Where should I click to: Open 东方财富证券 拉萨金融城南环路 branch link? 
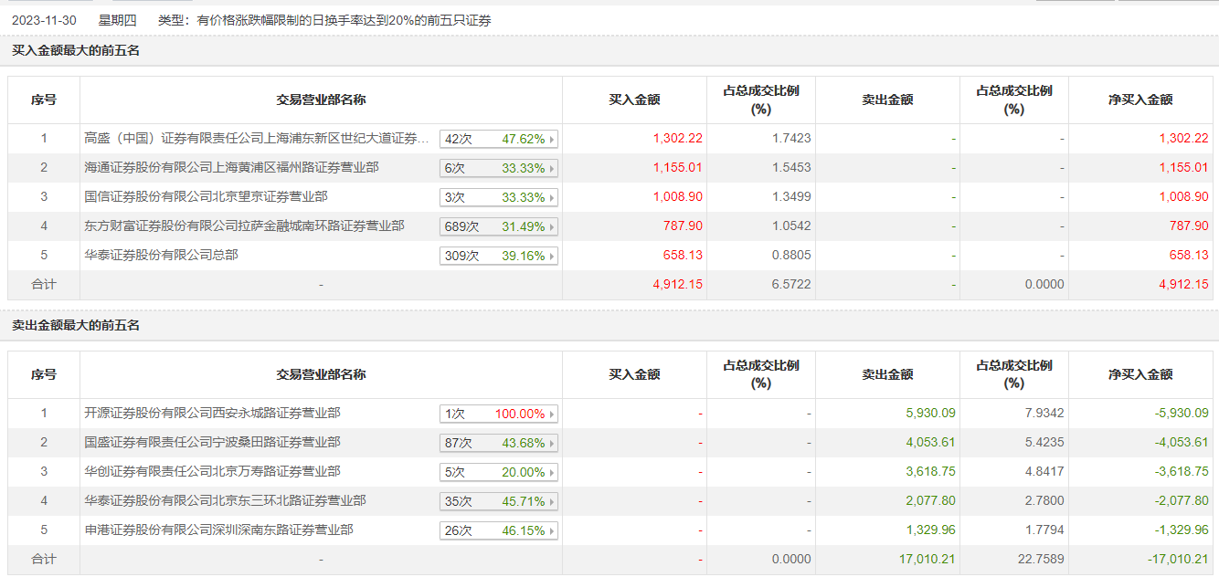(244, 226)
